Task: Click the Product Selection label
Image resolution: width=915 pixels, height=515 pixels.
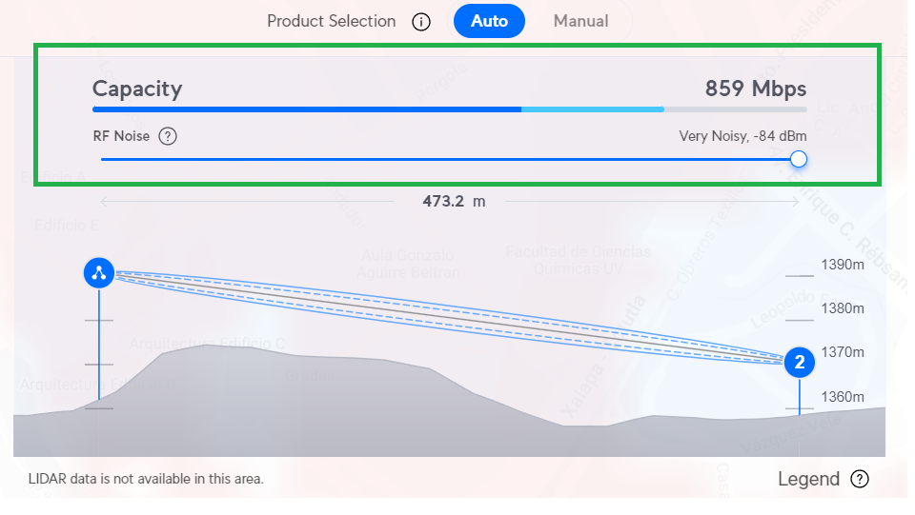Action: [331, 21]
